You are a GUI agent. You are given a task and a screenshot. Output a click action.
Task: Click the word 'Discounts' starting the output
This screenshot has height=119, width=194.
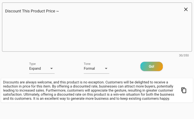(11, 82)
